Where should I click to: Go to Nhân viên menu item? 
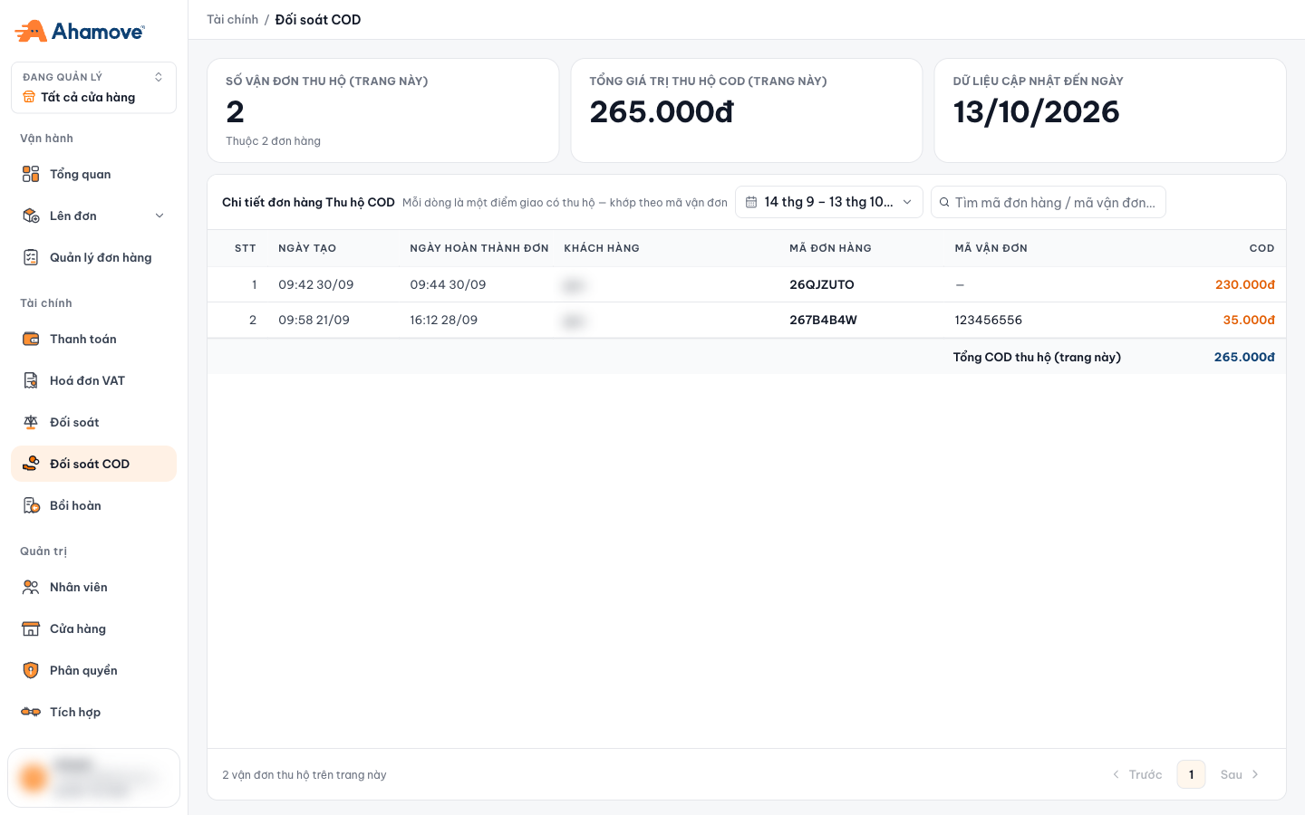click(x=93, y=587)
